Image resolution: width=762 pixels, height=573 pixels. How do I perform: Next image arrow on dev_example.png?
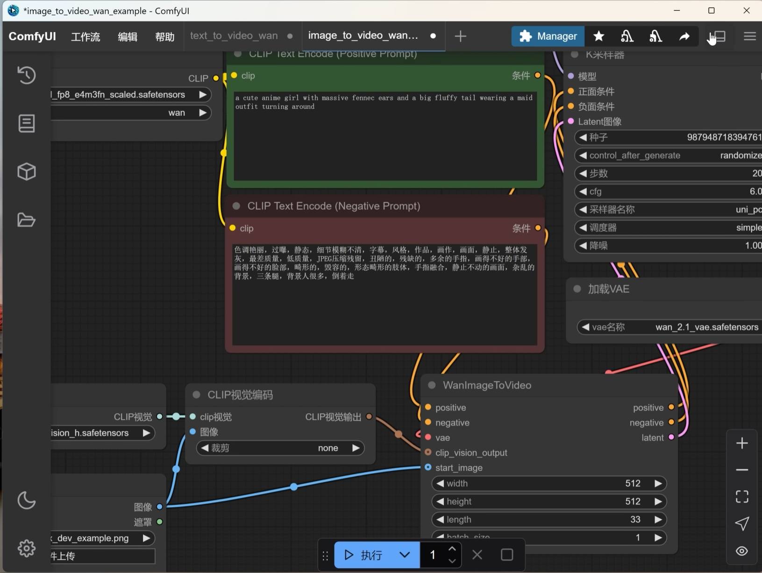pyautogui.click(x=146, y=538)
